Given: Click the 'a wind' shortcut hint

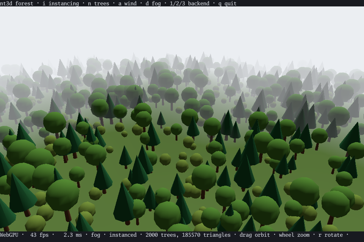Looking at the screenshot, I should 127,3.
